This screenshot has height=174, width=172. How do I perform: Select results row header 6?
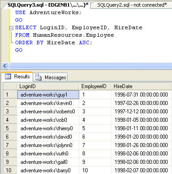(10, 137)
